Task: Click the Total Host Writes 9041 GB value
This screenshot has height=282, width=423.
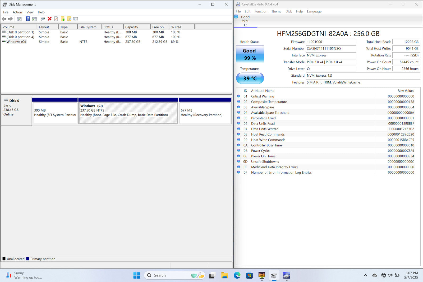Action: click(406, 49)
